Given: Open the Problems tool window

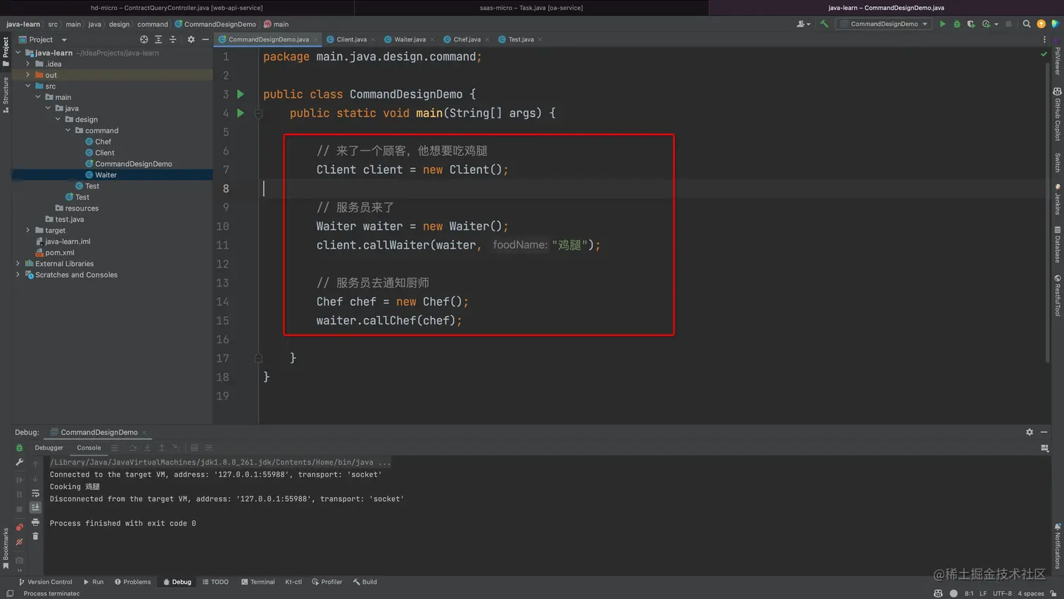Looking at the screenshot, I should [x=132, y=582].
